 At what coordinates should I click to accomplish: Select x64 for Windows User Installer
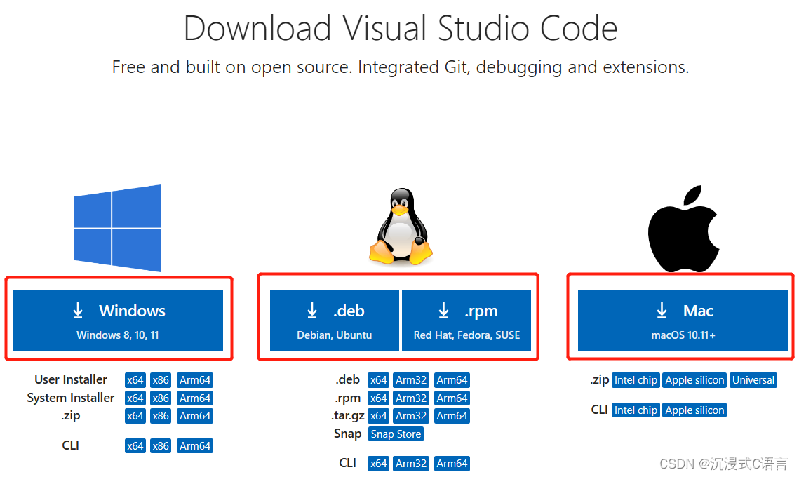click(135, 380)
